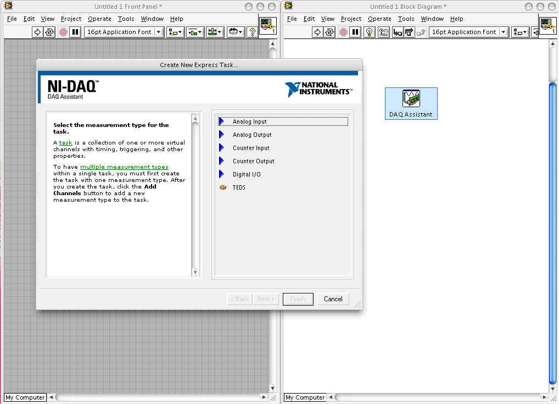Click Step Out in Block Diagram toolbar
559x404 pixels.
[421, 32]
